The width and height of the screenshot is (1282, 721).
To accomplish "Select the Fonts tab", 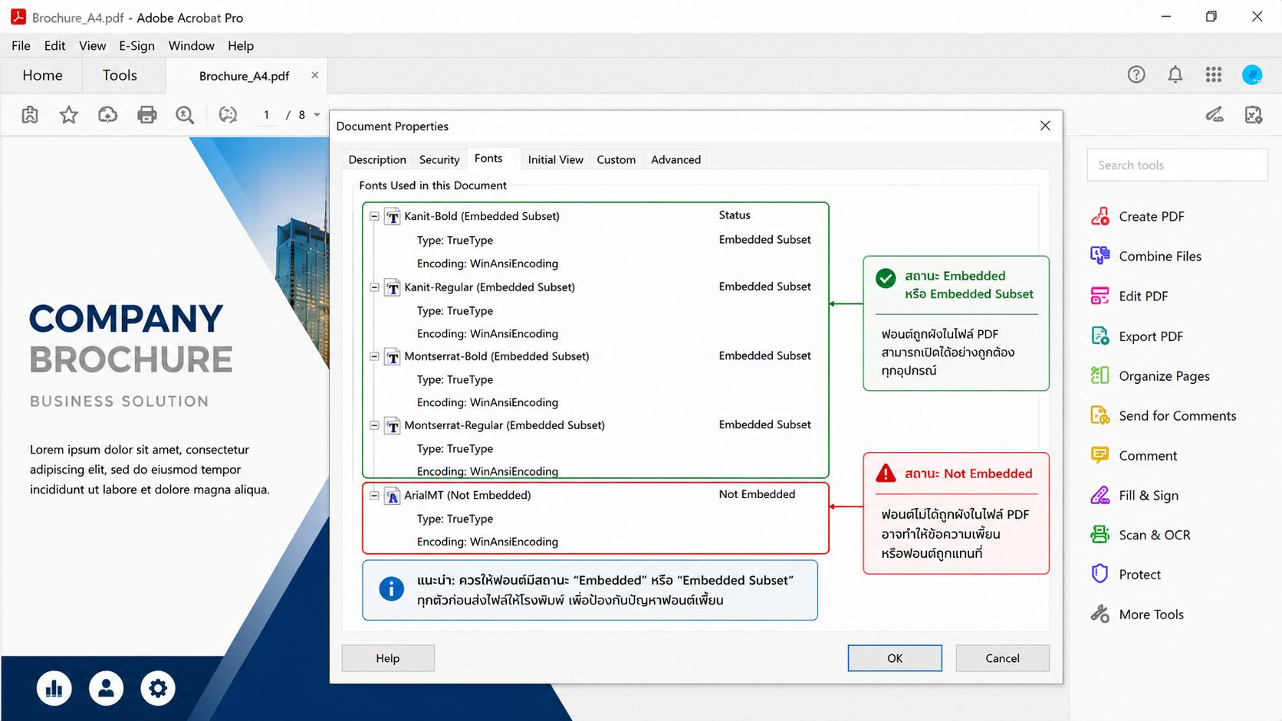I will coord(488,158).
